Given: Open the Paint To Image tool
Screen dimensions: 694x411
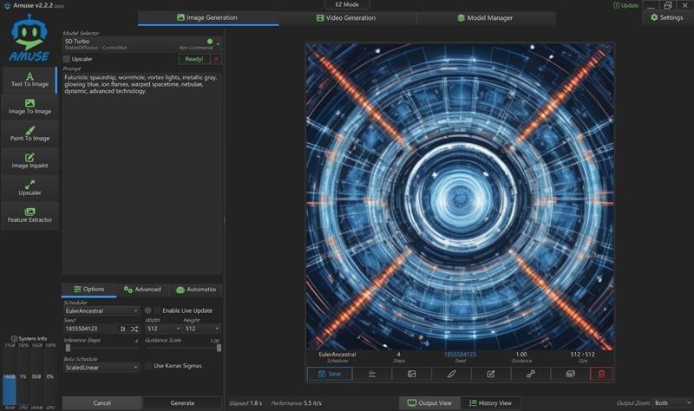Looking at the screenshot, I should [x=29, y=134].
